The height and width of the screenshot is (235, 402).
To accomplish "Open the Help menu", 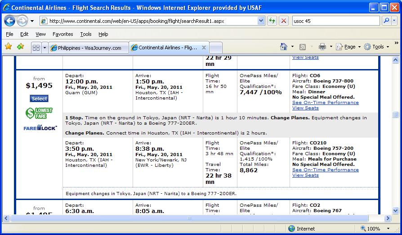I will point(103,34).
